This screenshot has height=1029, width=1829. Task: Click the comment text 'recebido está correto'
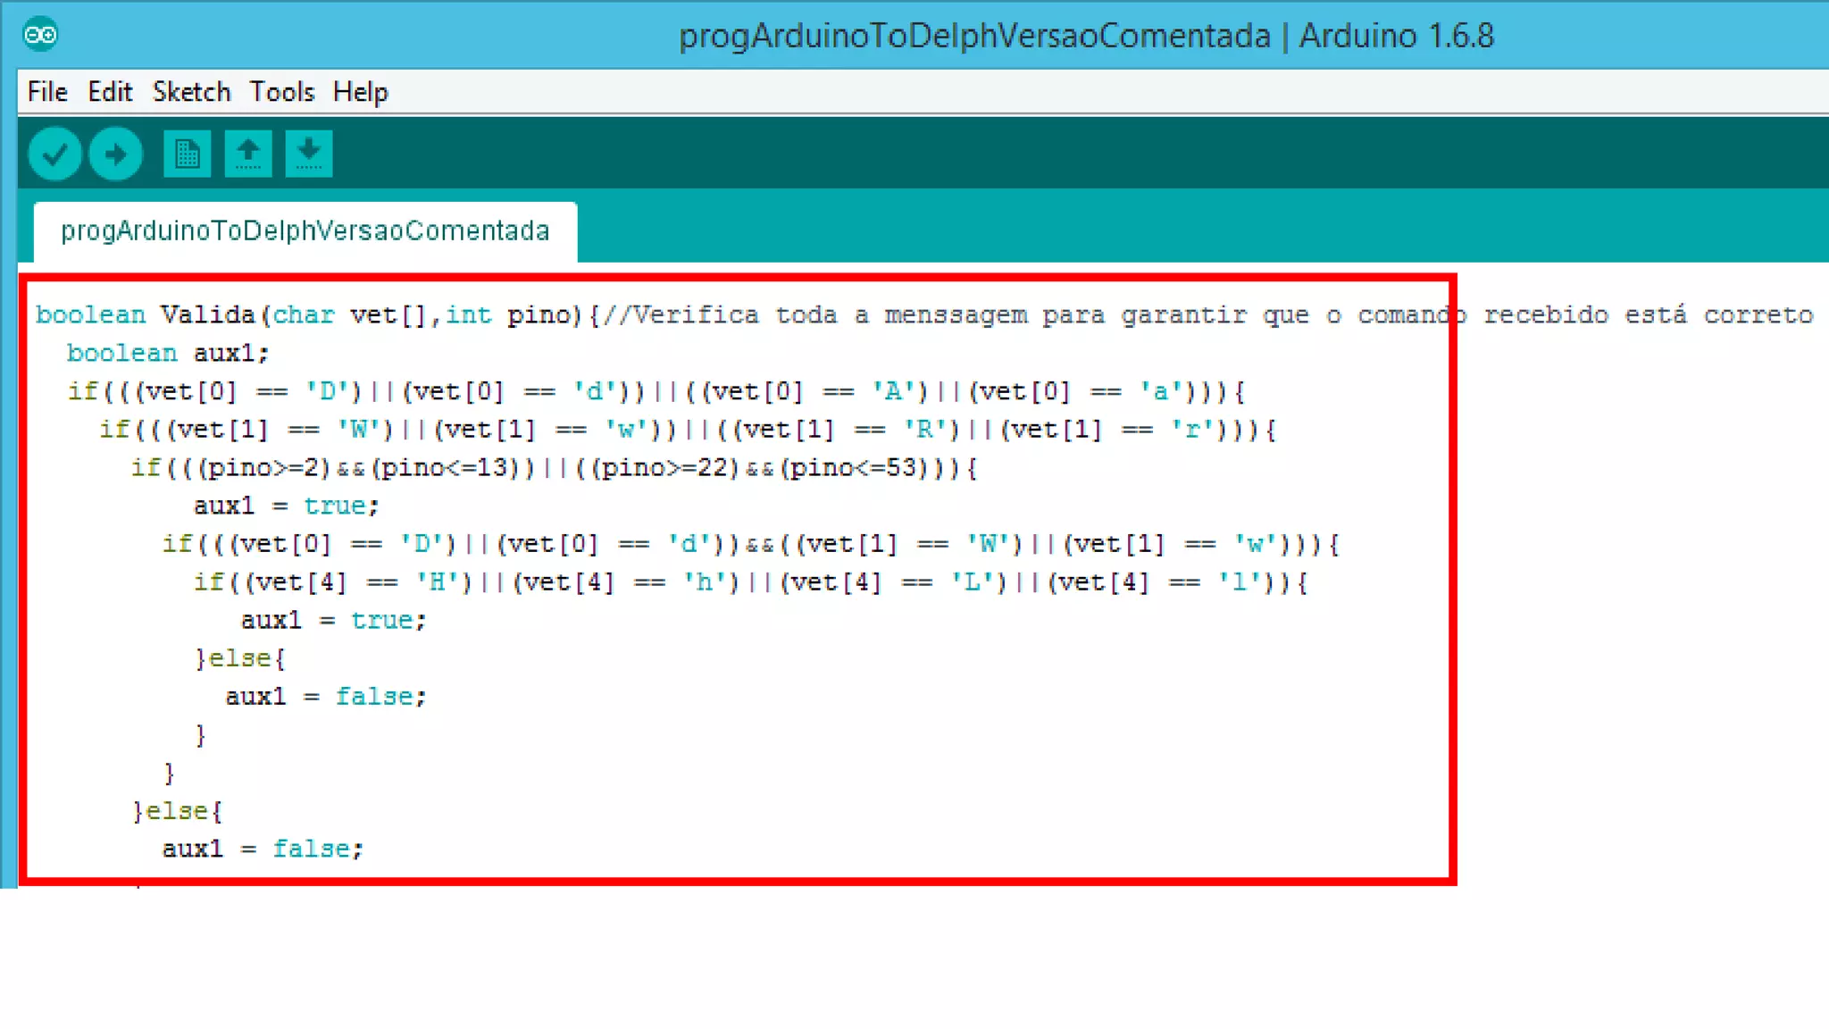1648,315
